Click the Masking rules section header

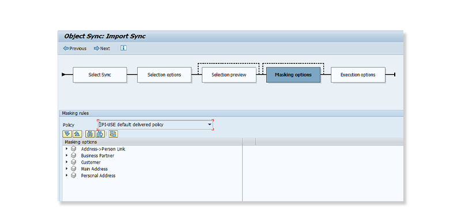[x=75, y=113]
